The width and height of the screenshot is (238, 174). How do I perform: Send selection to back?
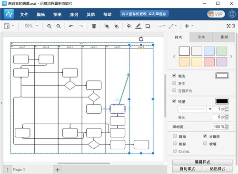(x=116, y=26)
